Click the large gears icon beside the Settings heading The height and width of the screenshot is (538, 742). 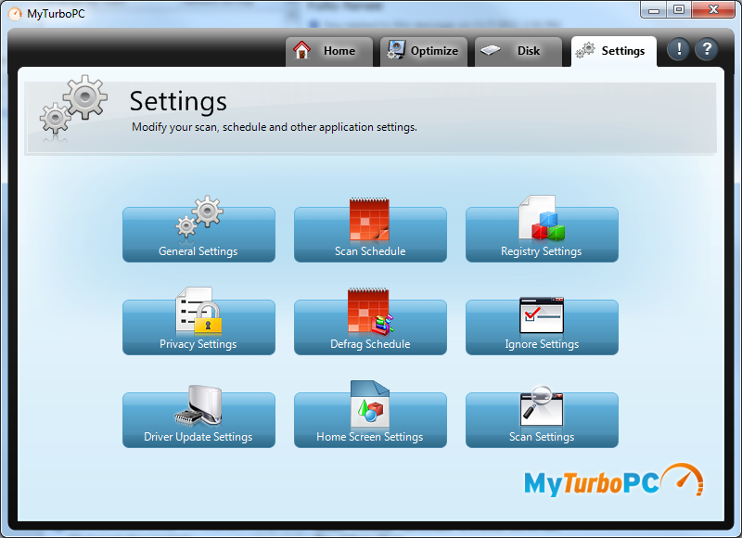pyautogui.click(x=74, y=108)
